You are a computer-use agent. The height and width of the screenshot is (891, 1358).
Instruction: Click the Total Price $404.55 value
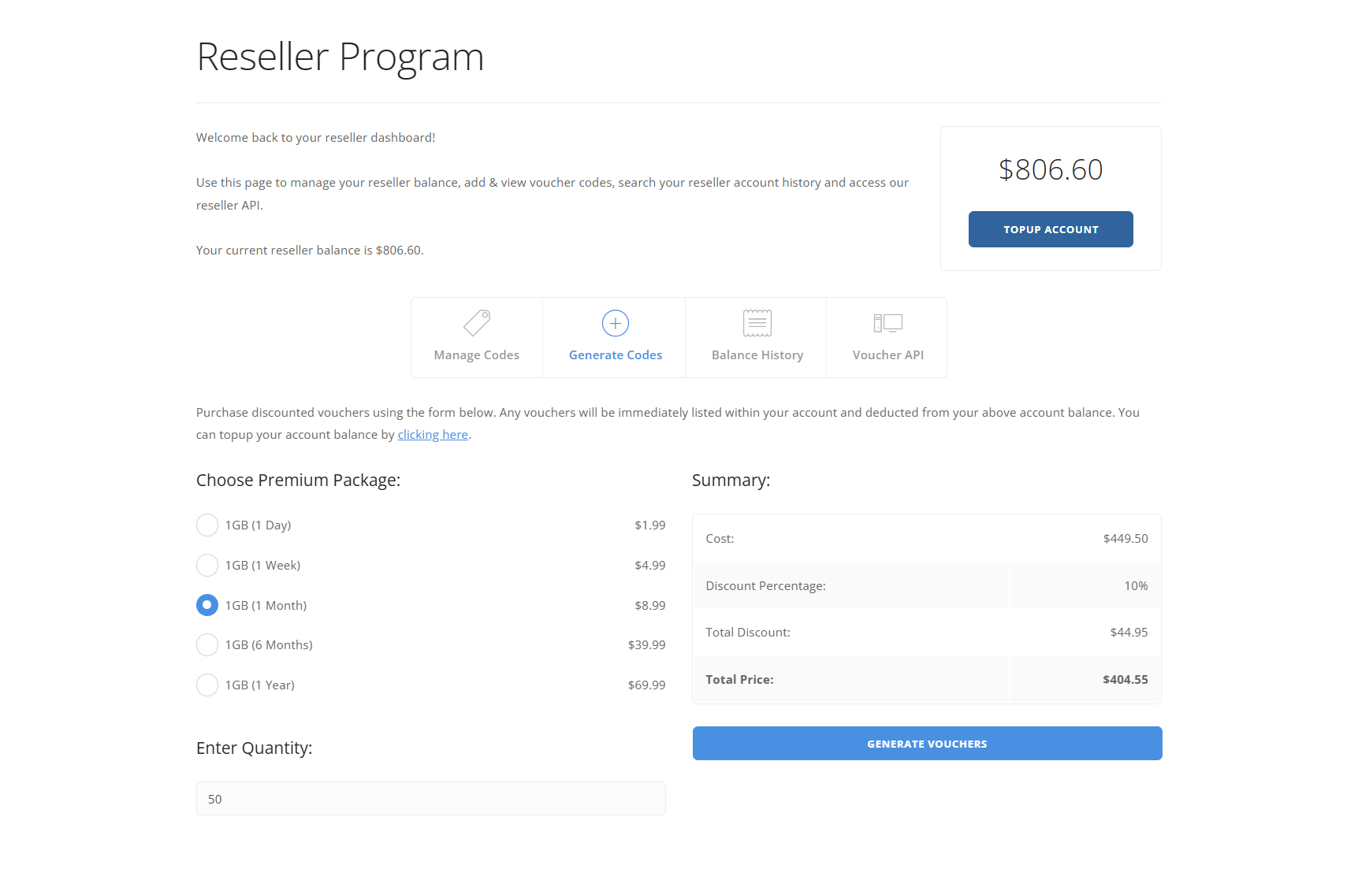1125,680
